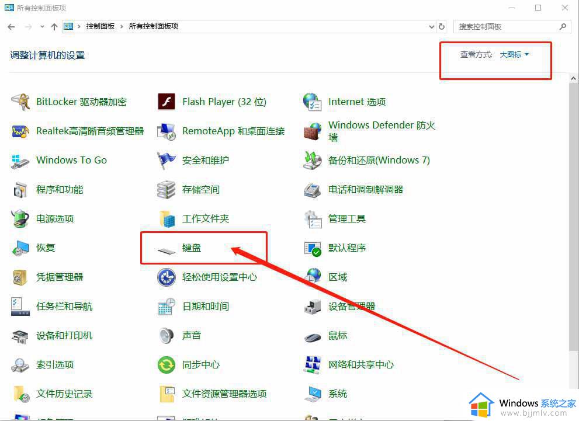Select 控制面板 in the address breadcrumb
The height and width of the screenshot is (421, 579).
click(x=100, y=26)
